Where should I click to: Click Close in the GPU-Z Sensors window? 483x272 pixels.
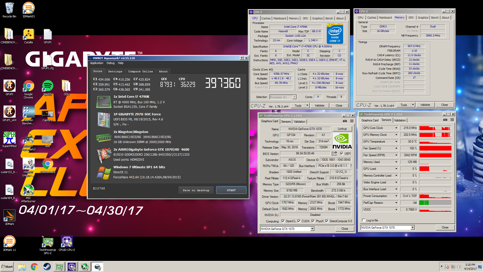(445, 227)
